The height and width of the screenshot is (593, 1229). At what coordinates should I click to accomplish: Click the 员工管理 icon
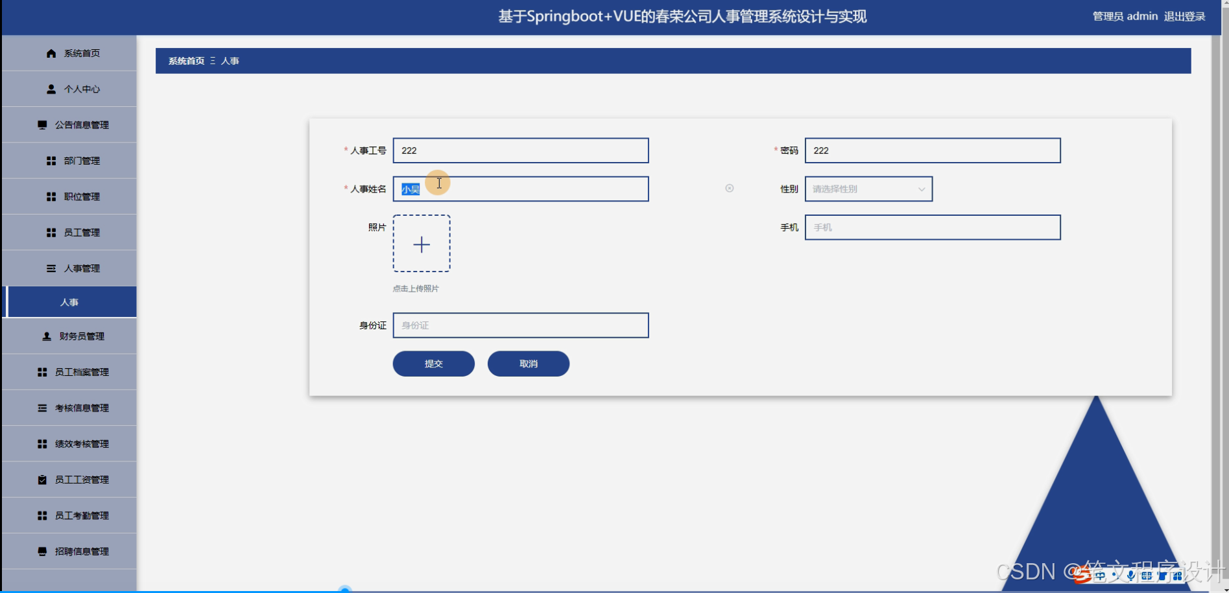pyautogui.click(x=51, y=231)
